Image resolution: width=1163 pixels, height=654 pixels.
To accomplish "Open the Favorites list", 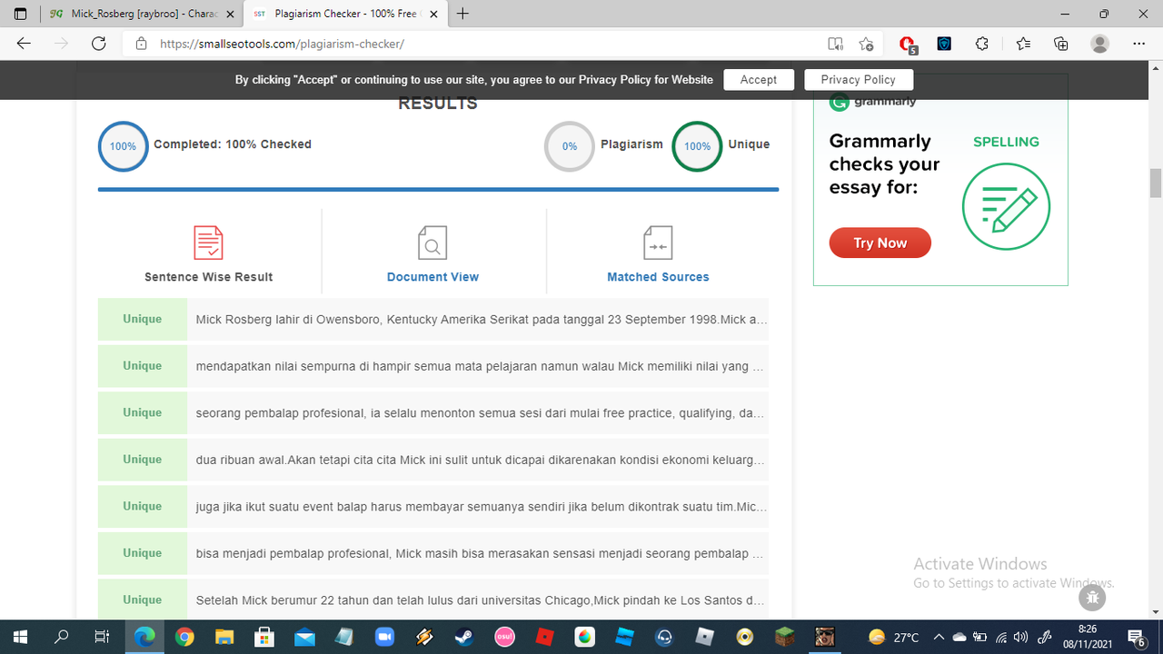I will pos(1024,44).
